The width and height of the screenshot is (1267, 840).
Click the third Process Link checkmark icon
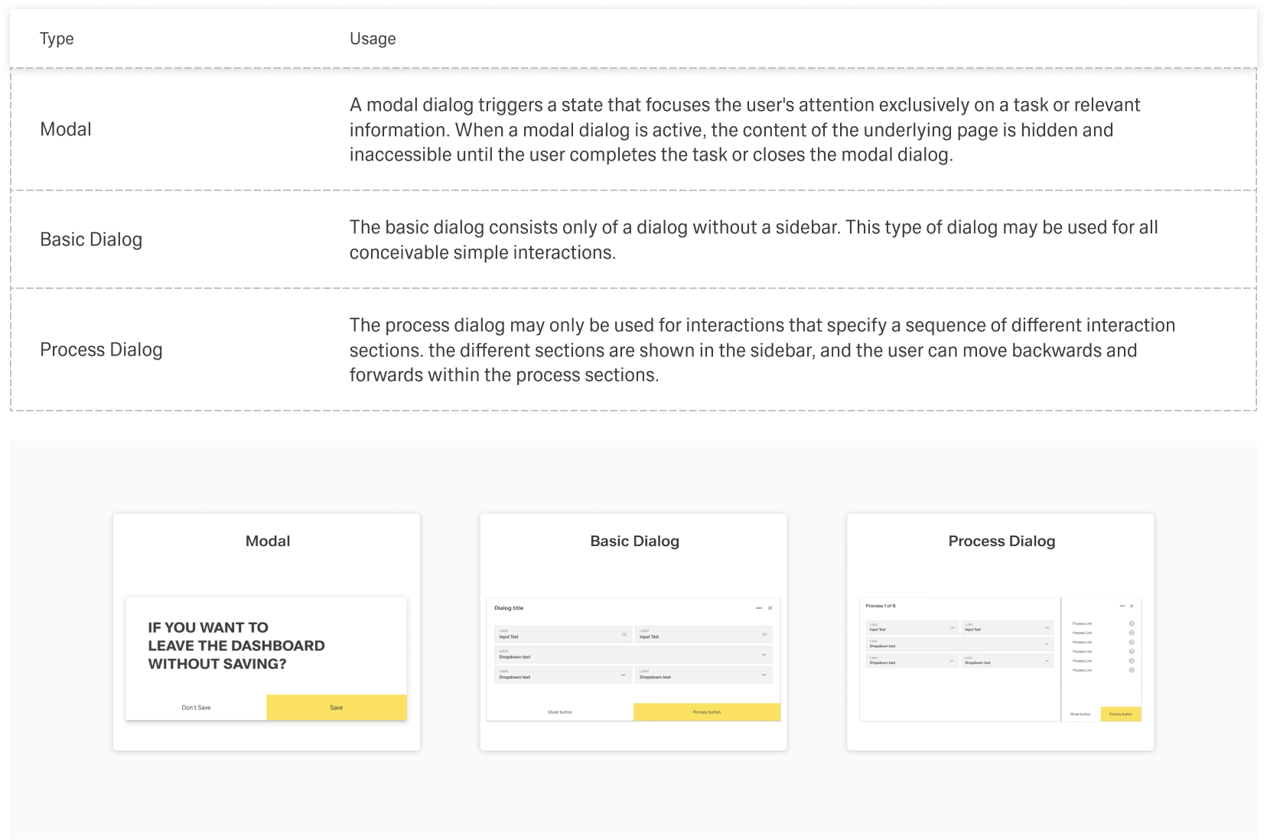[1132, 642]
